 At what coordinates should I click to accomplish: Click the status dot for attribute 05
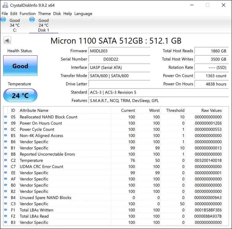6,117
